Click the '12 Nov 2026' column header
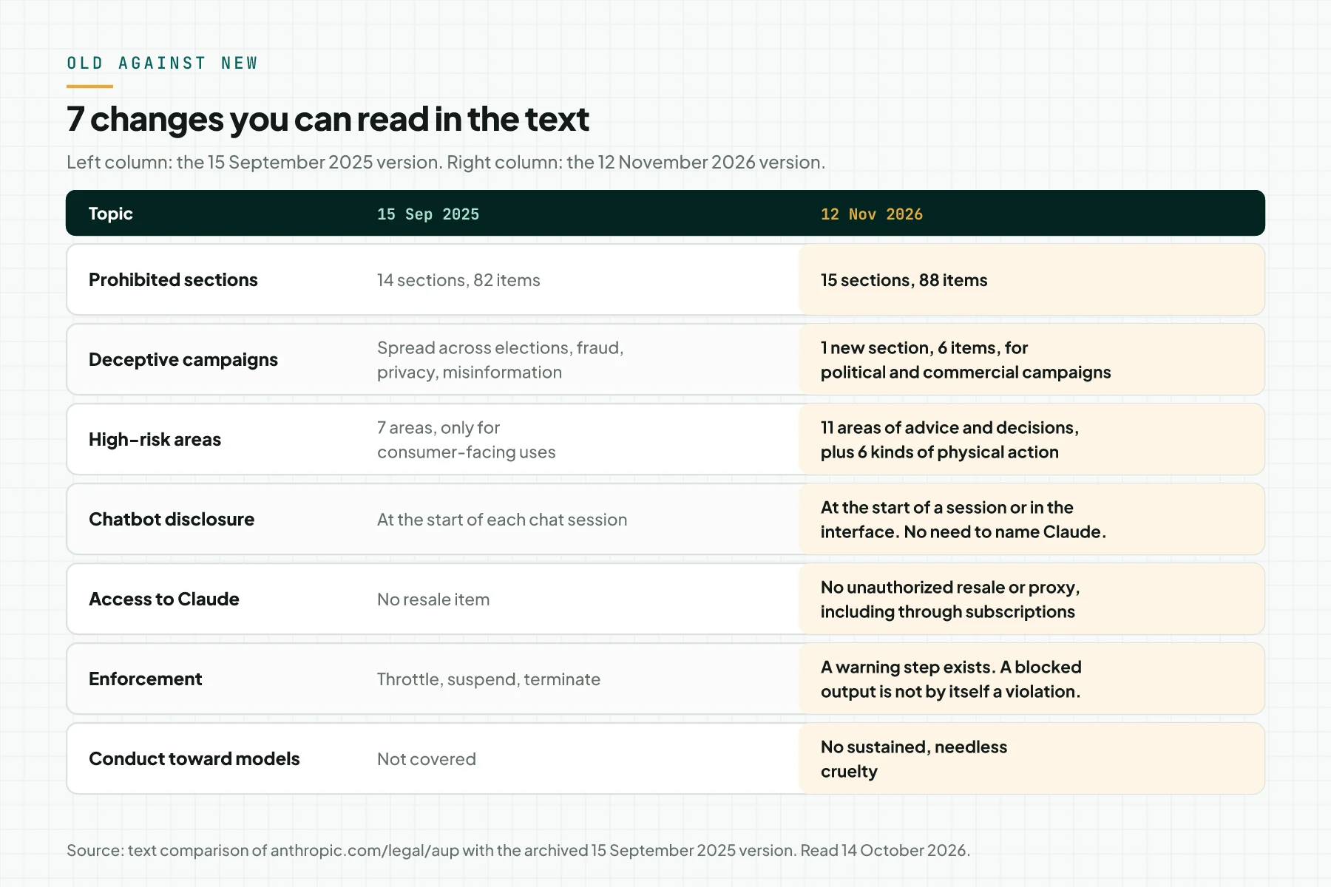The width and height of the screenshot is (1331, 887). 872,214
